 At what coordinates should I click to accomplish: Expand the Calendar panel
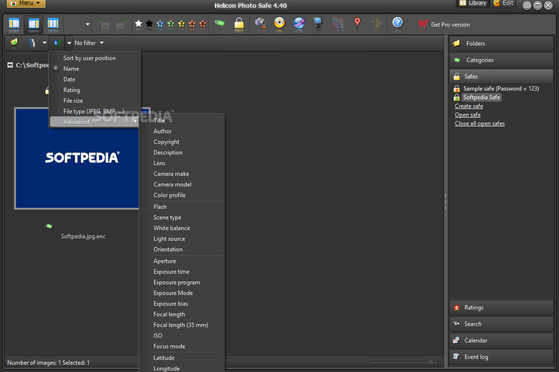[501, 341]
